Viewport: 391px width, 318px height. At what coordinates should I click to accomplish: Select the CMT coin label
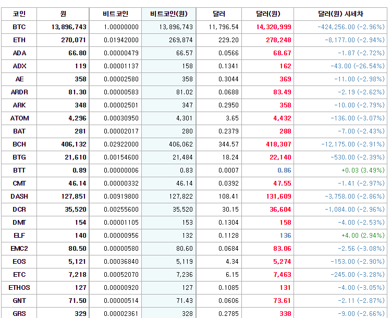pos(19,184)
